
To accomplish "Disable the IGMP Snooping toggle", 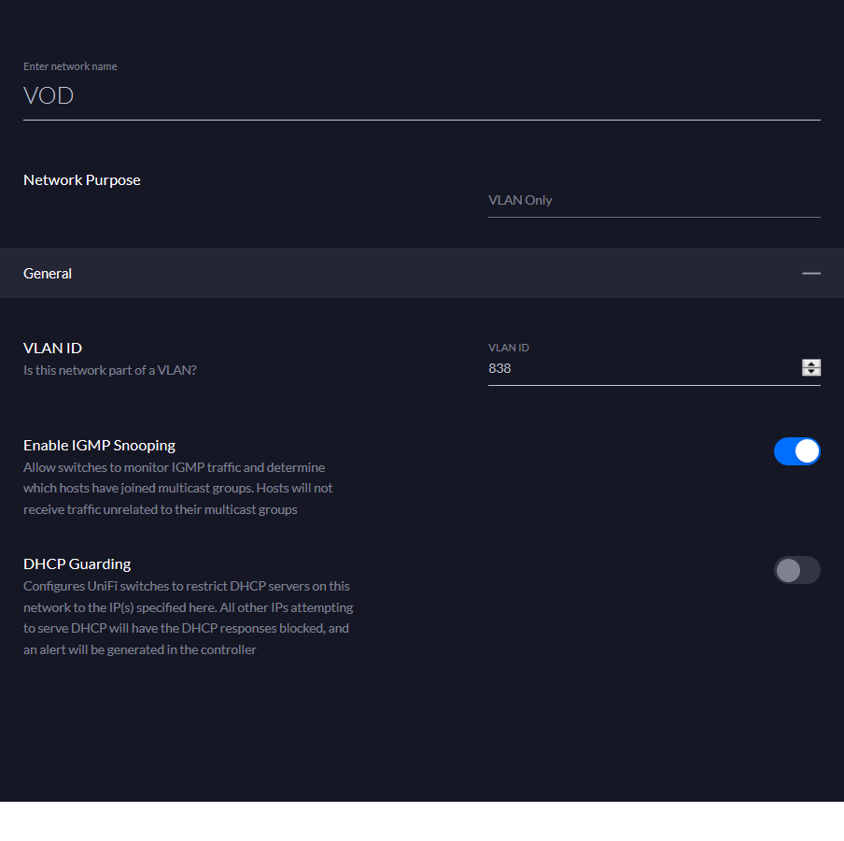I will (x=796, y=451).
